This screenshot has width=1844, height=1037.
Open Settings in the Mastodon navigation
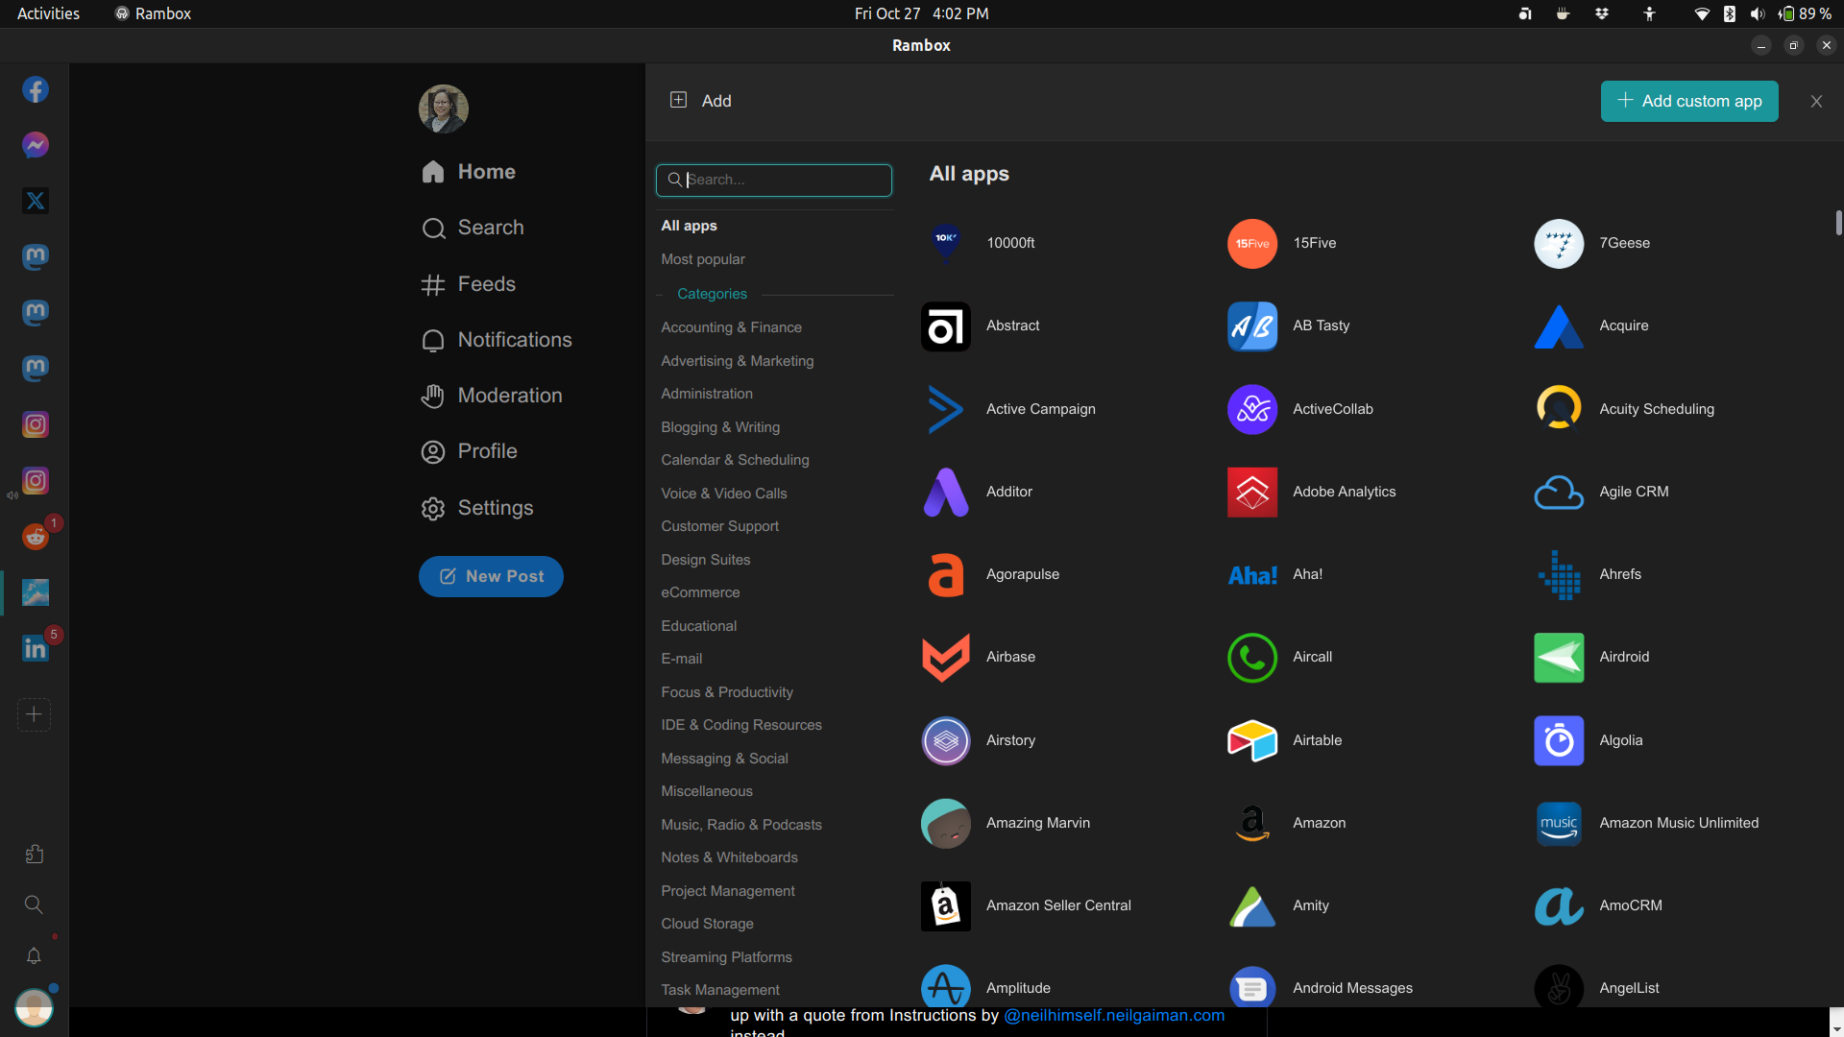[477, 508]
